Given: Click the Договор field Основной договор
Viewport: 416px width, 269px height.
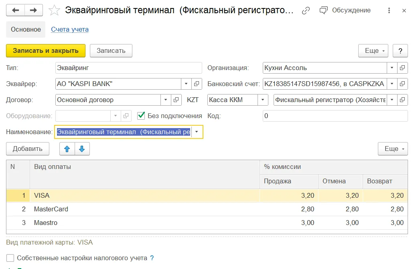Looking at the screenshot, I should point(108,100).
